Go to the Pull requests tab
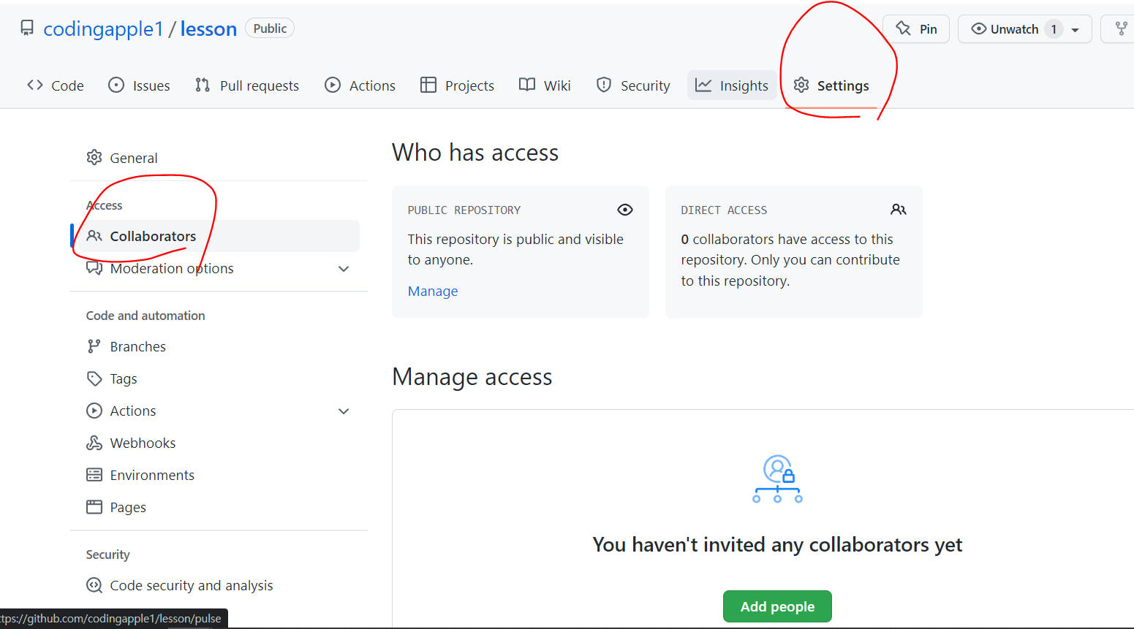 pyautogui.click(x=247, y=85)
